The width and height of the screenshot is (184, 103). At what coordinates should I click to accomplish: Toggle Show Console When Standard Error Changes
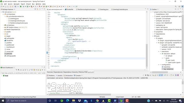point(162,75)
